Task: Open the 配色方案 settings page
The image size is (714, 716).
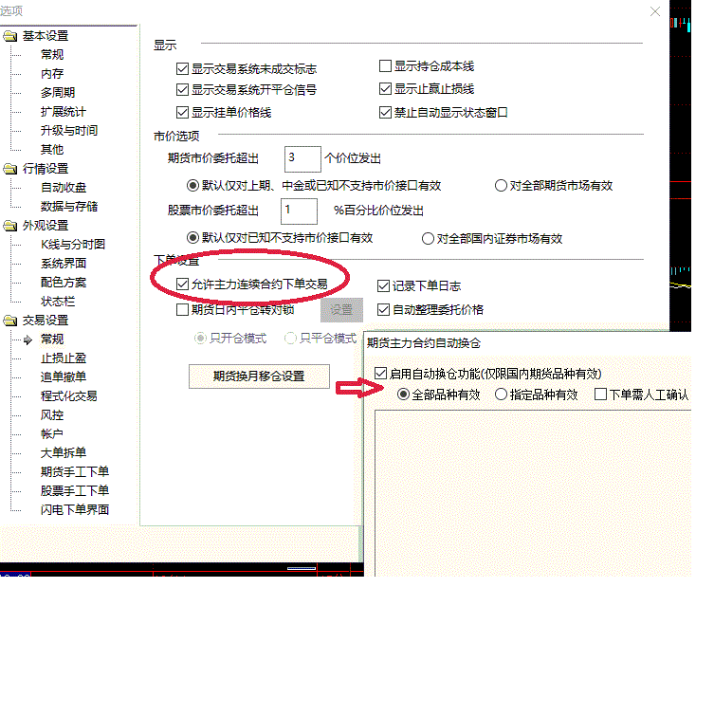Action: tap(64, 283)
